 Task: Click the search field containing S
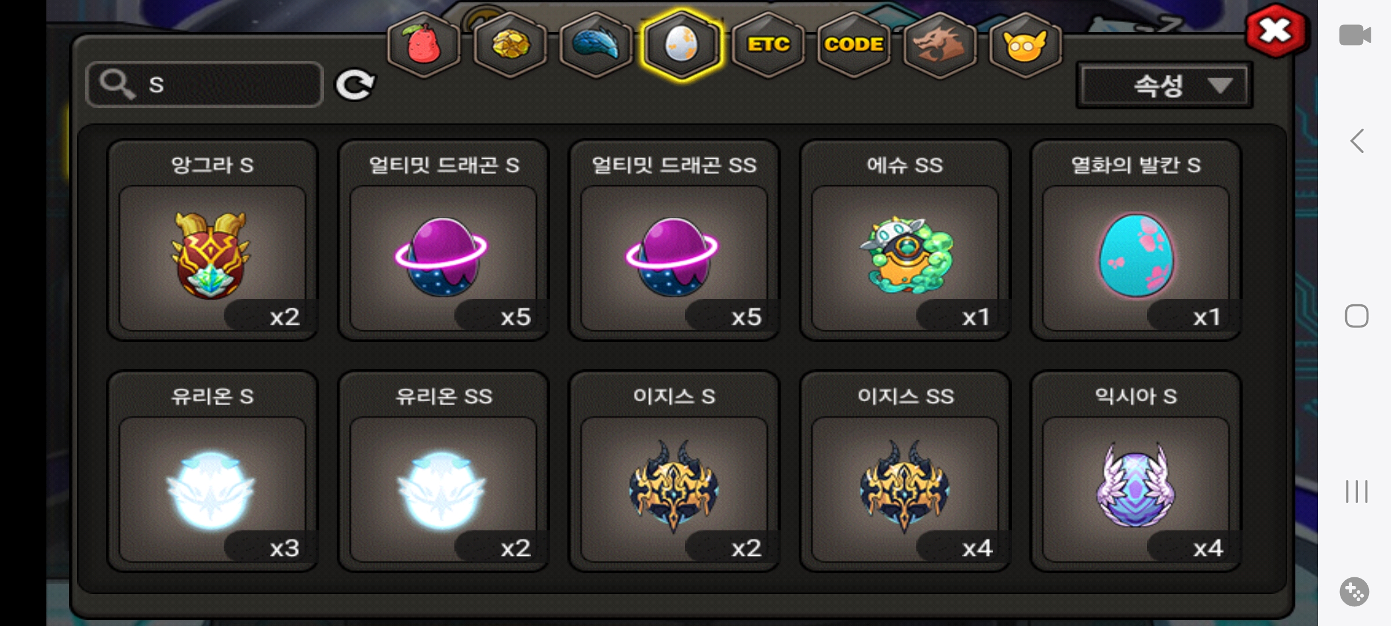[205, 85]
